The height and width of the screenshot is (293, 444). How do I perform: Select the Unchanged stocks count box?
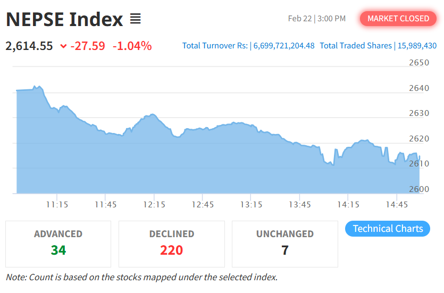click(284, 244)
